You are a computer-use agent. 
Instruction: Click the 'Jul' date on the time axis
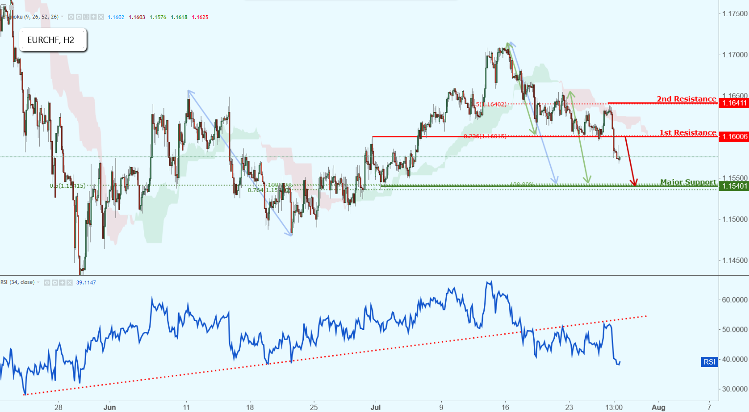pos(376,407)
